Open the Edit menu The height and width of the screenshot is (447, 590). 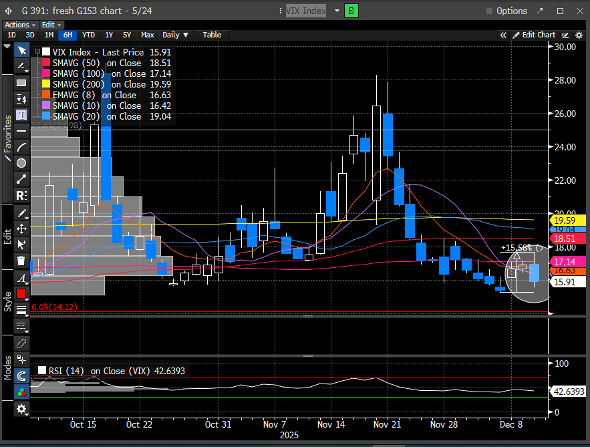point(51,25)
